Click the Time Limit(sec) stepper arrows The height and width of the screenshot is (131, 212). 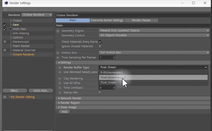tap(114, 88)
